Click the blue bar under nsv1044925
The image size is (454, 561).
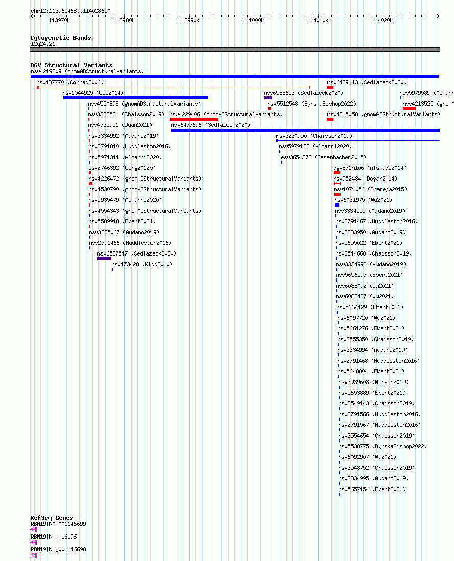135,98
